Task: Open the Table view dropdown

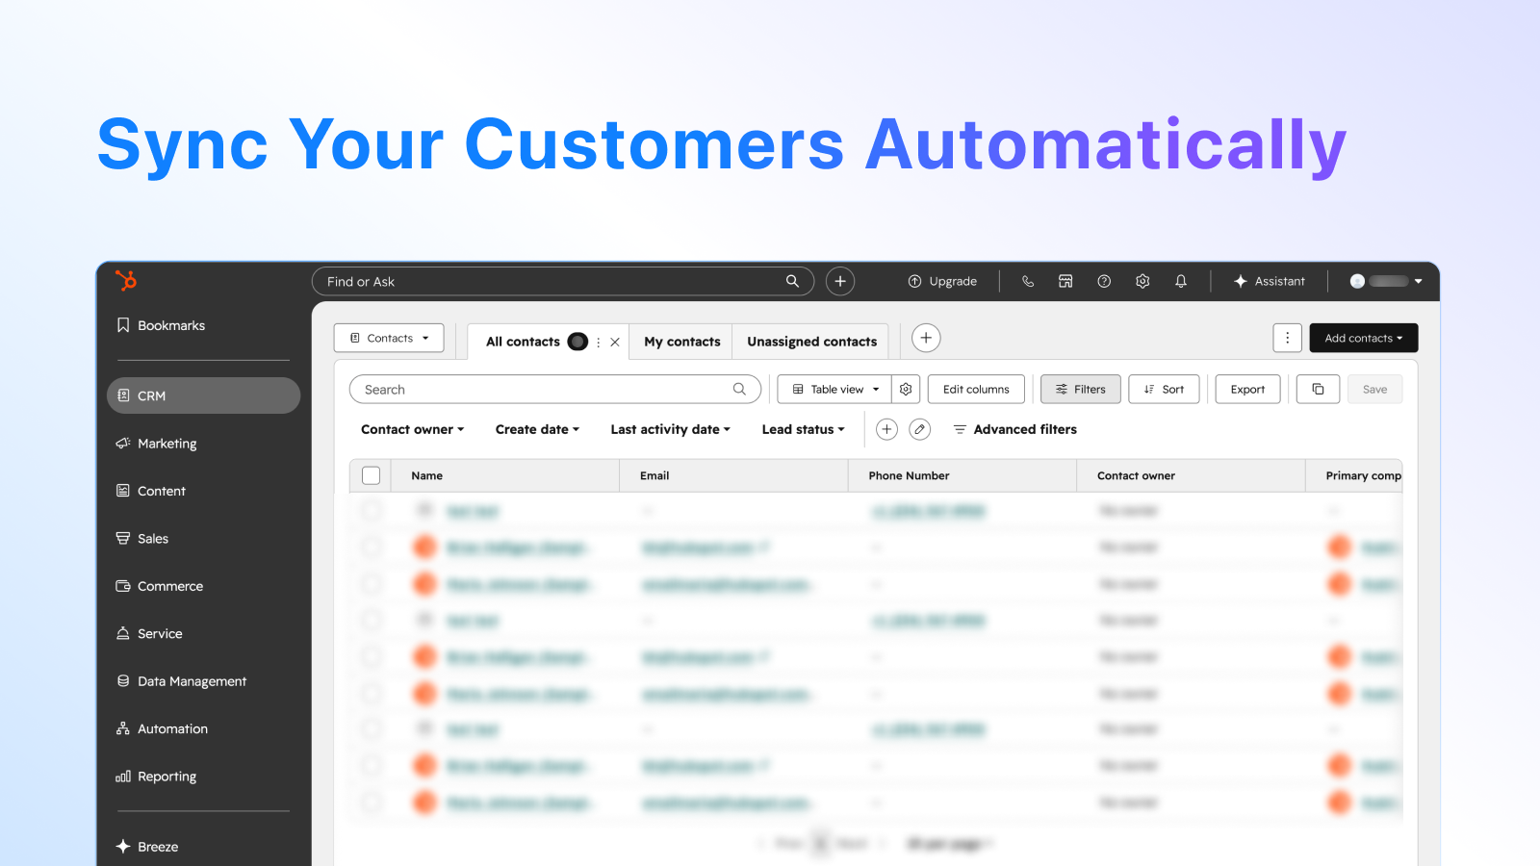Action: tap(834, 390)
